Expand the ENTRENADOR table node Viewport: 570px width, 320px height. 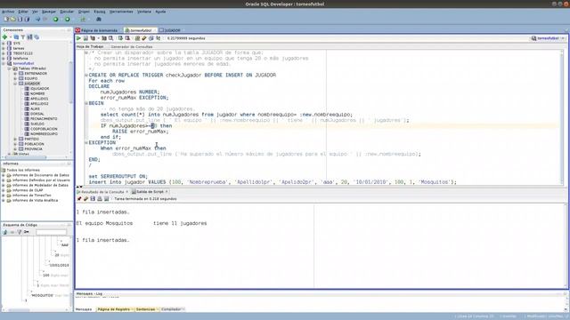15,74
